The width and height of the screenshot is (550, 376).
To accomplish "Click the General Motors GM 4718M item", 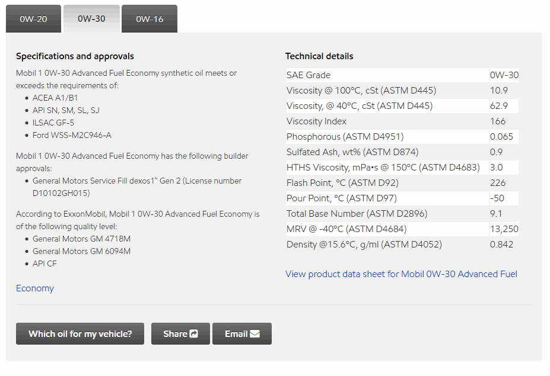I will (81, 239).
